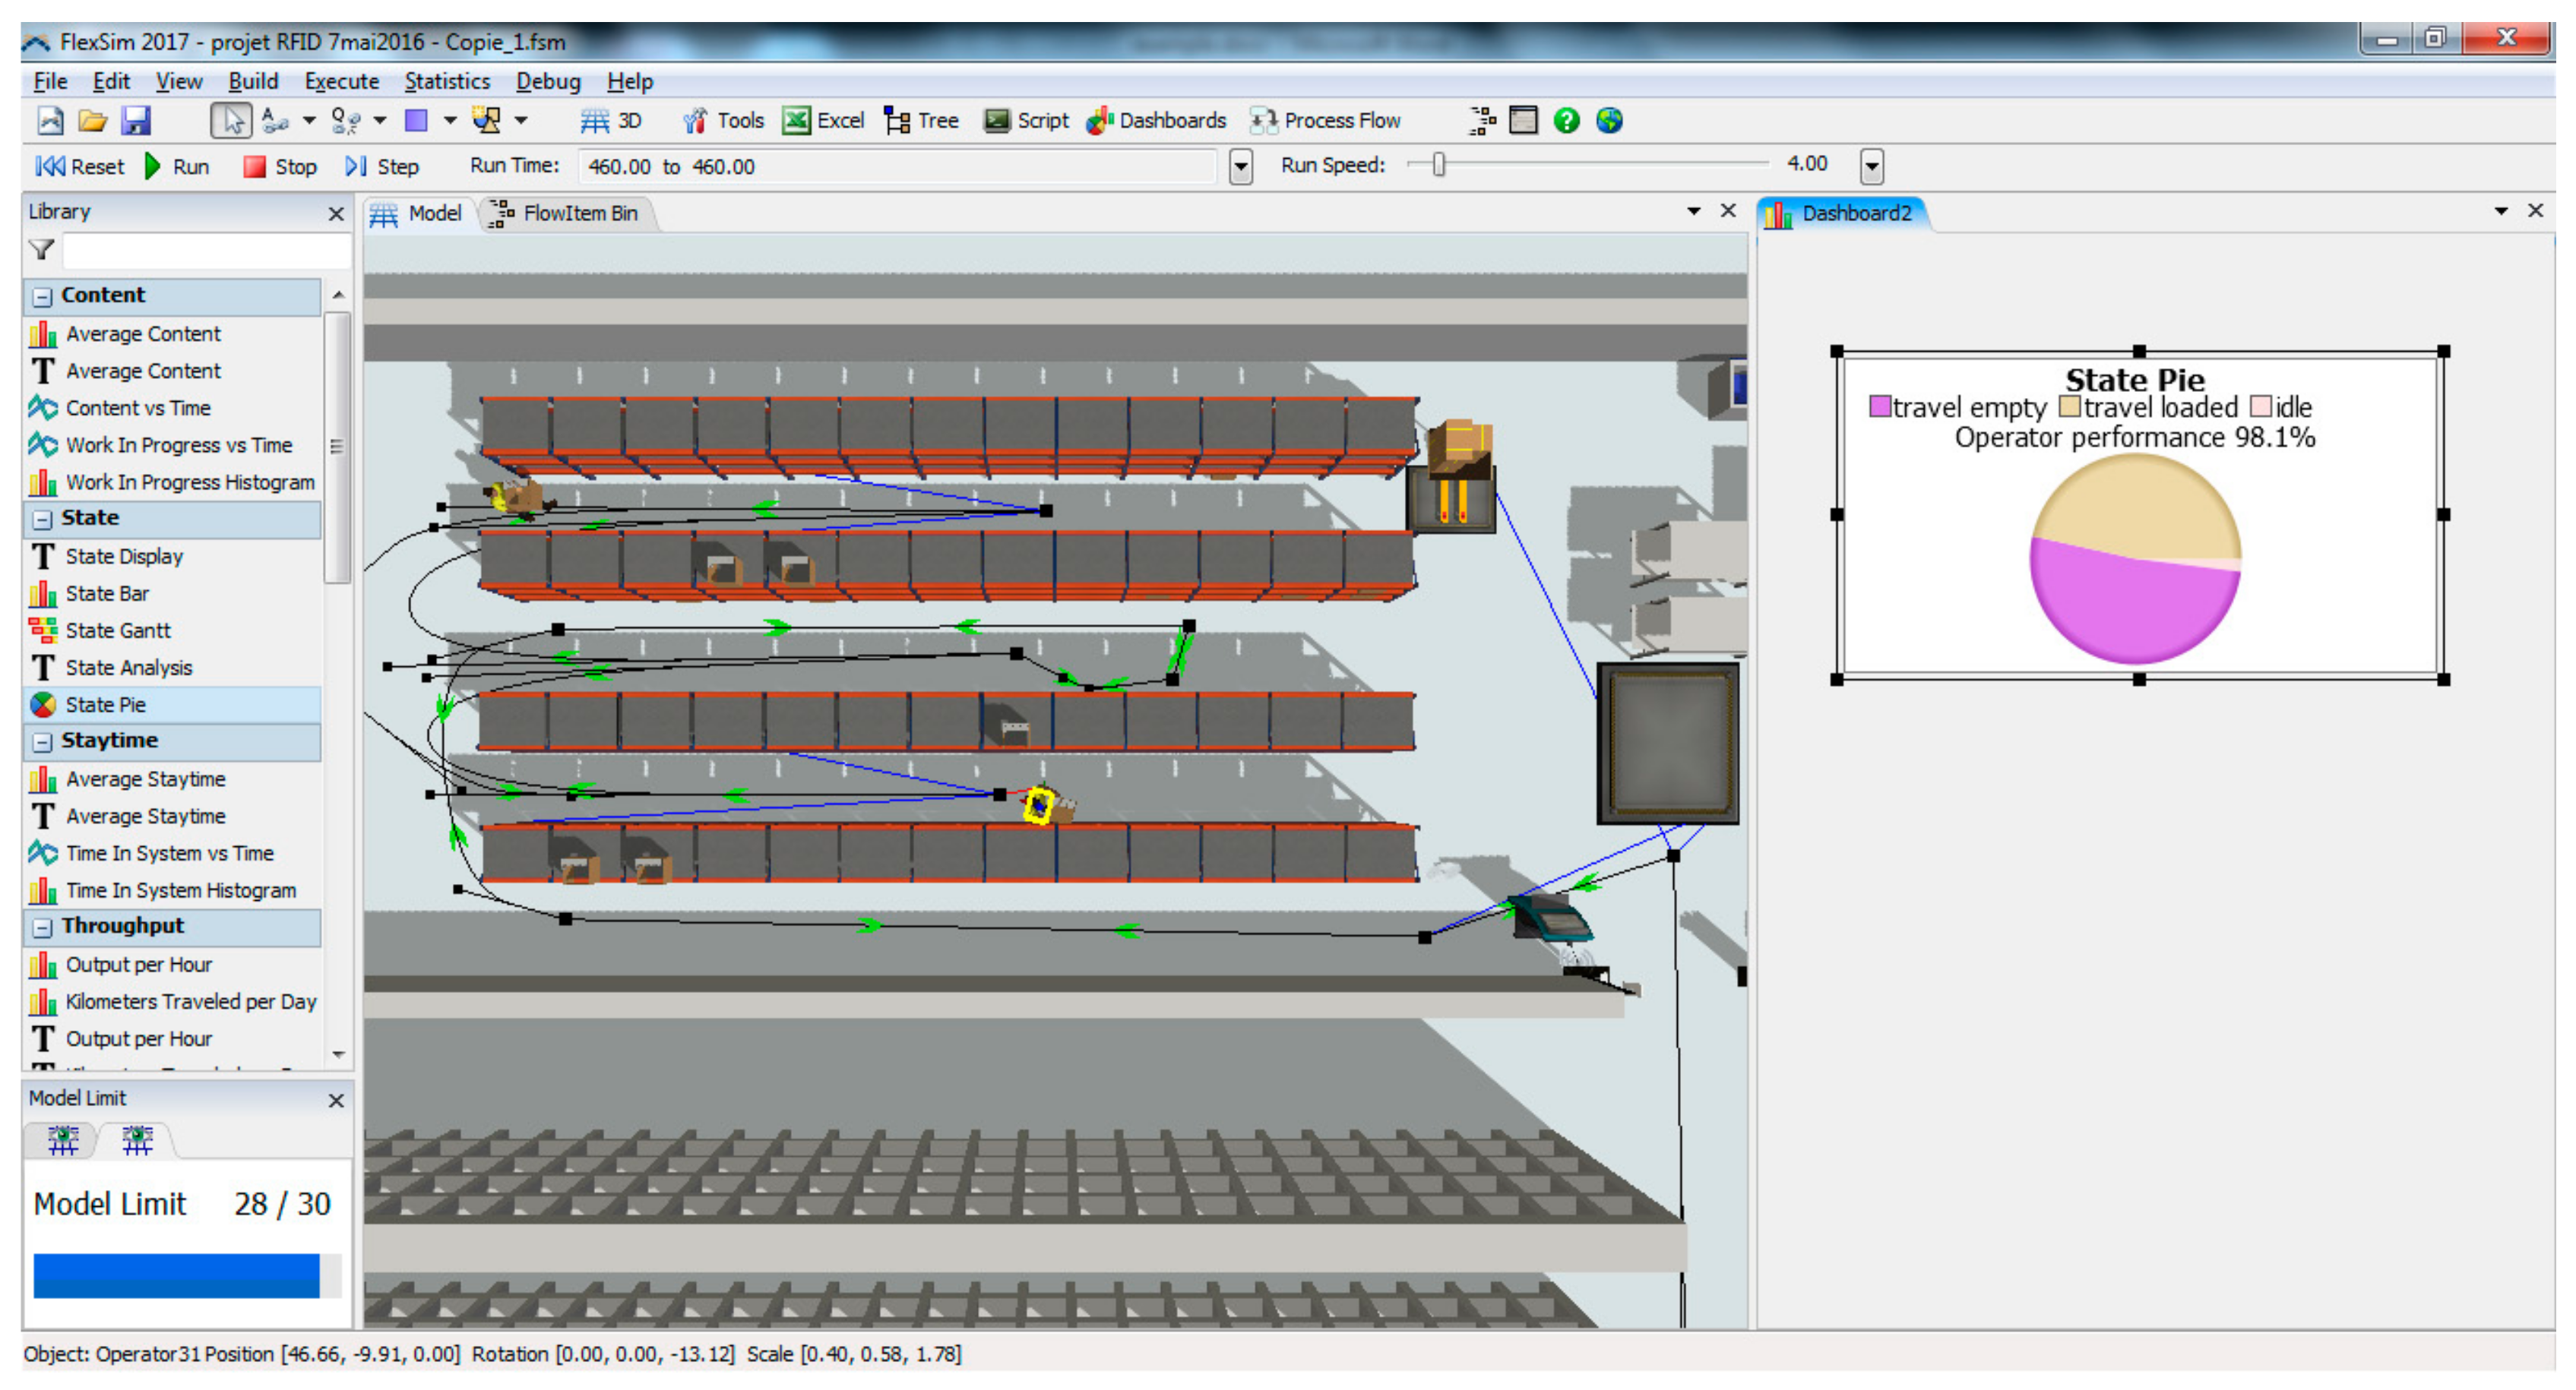Collapse the Throughput library group

click(x=42, y=927)
